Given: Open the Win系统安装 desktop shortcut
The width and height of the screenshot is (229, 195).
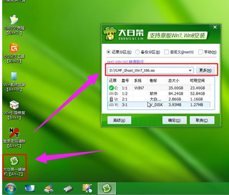Looking at the screenshot, I should click(x=14, y=81).
